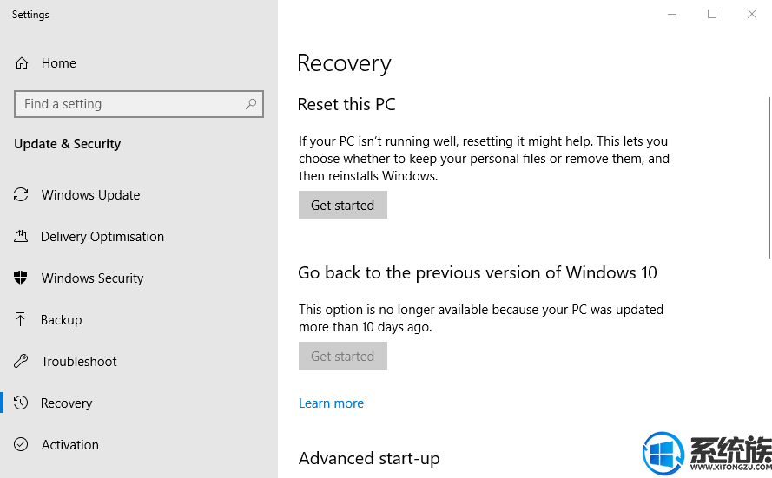Image resolution: width=772 pixels, height=478 pixels.
Task: Click the Delivery Optimisation icon
Action: click(x=21, y=237)
